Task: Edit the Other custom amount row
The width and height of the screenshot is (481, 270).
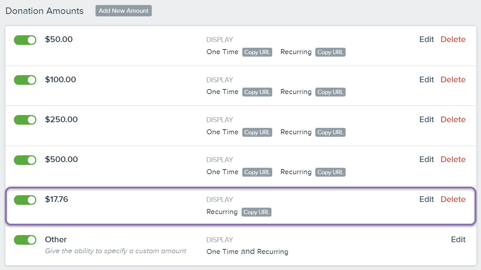Action: [x=458, y=239]
